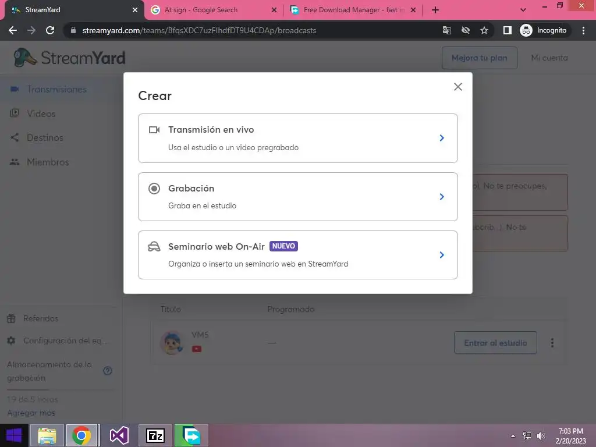Viewport: 596px width, 447px height.
Task: Click the Referidos gift icon
Action: point(12,318)
